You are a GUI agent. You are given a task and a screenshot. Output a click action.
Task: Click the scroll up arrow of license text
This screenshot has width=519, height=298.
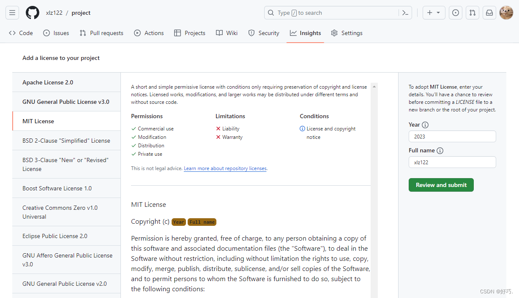[374, 87]
